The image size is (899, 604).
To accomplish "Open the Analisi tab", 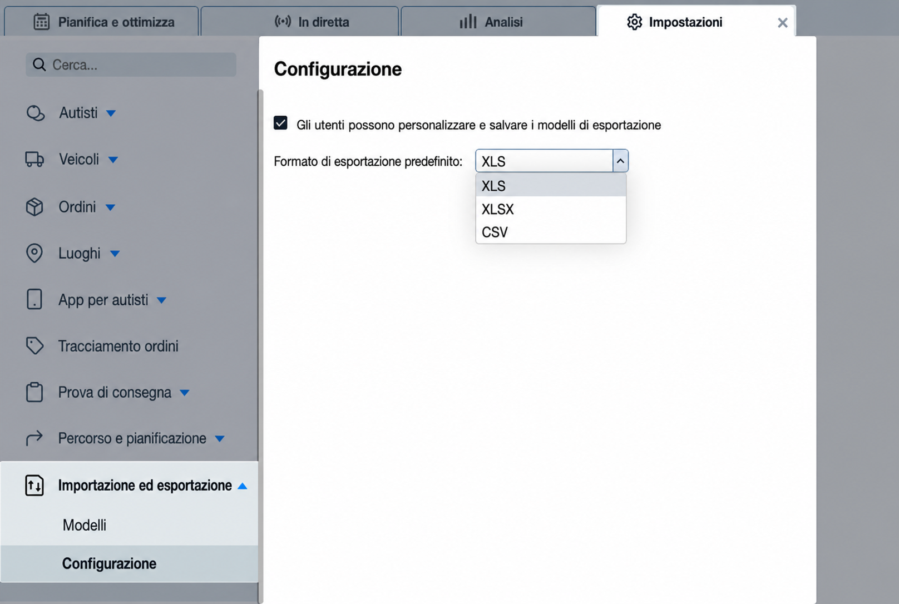I will [x=498, y=22].
